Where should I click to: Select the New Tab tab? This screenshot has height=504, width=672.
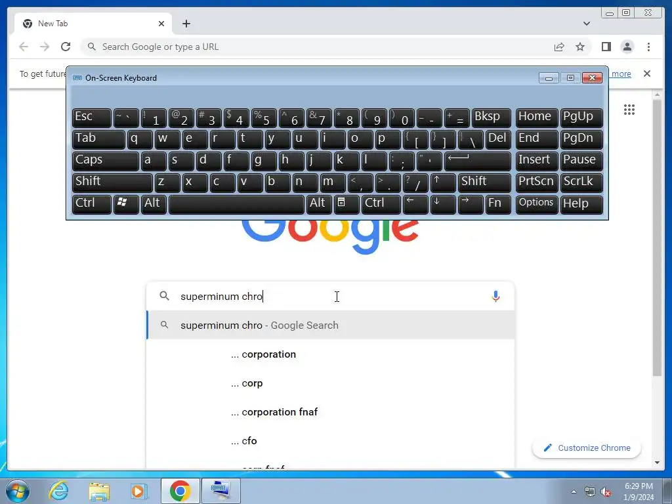pyautogui.click(x=93, y=24)
